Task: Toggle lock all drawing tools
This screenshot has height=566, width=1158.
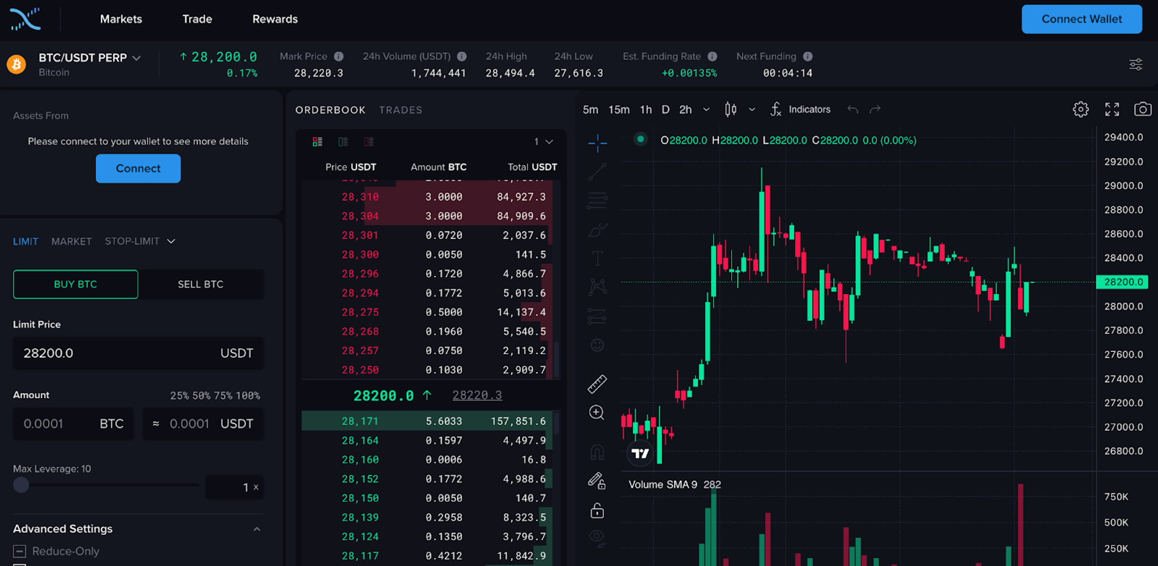Action: pyautogui.click(x=597, y=510)
